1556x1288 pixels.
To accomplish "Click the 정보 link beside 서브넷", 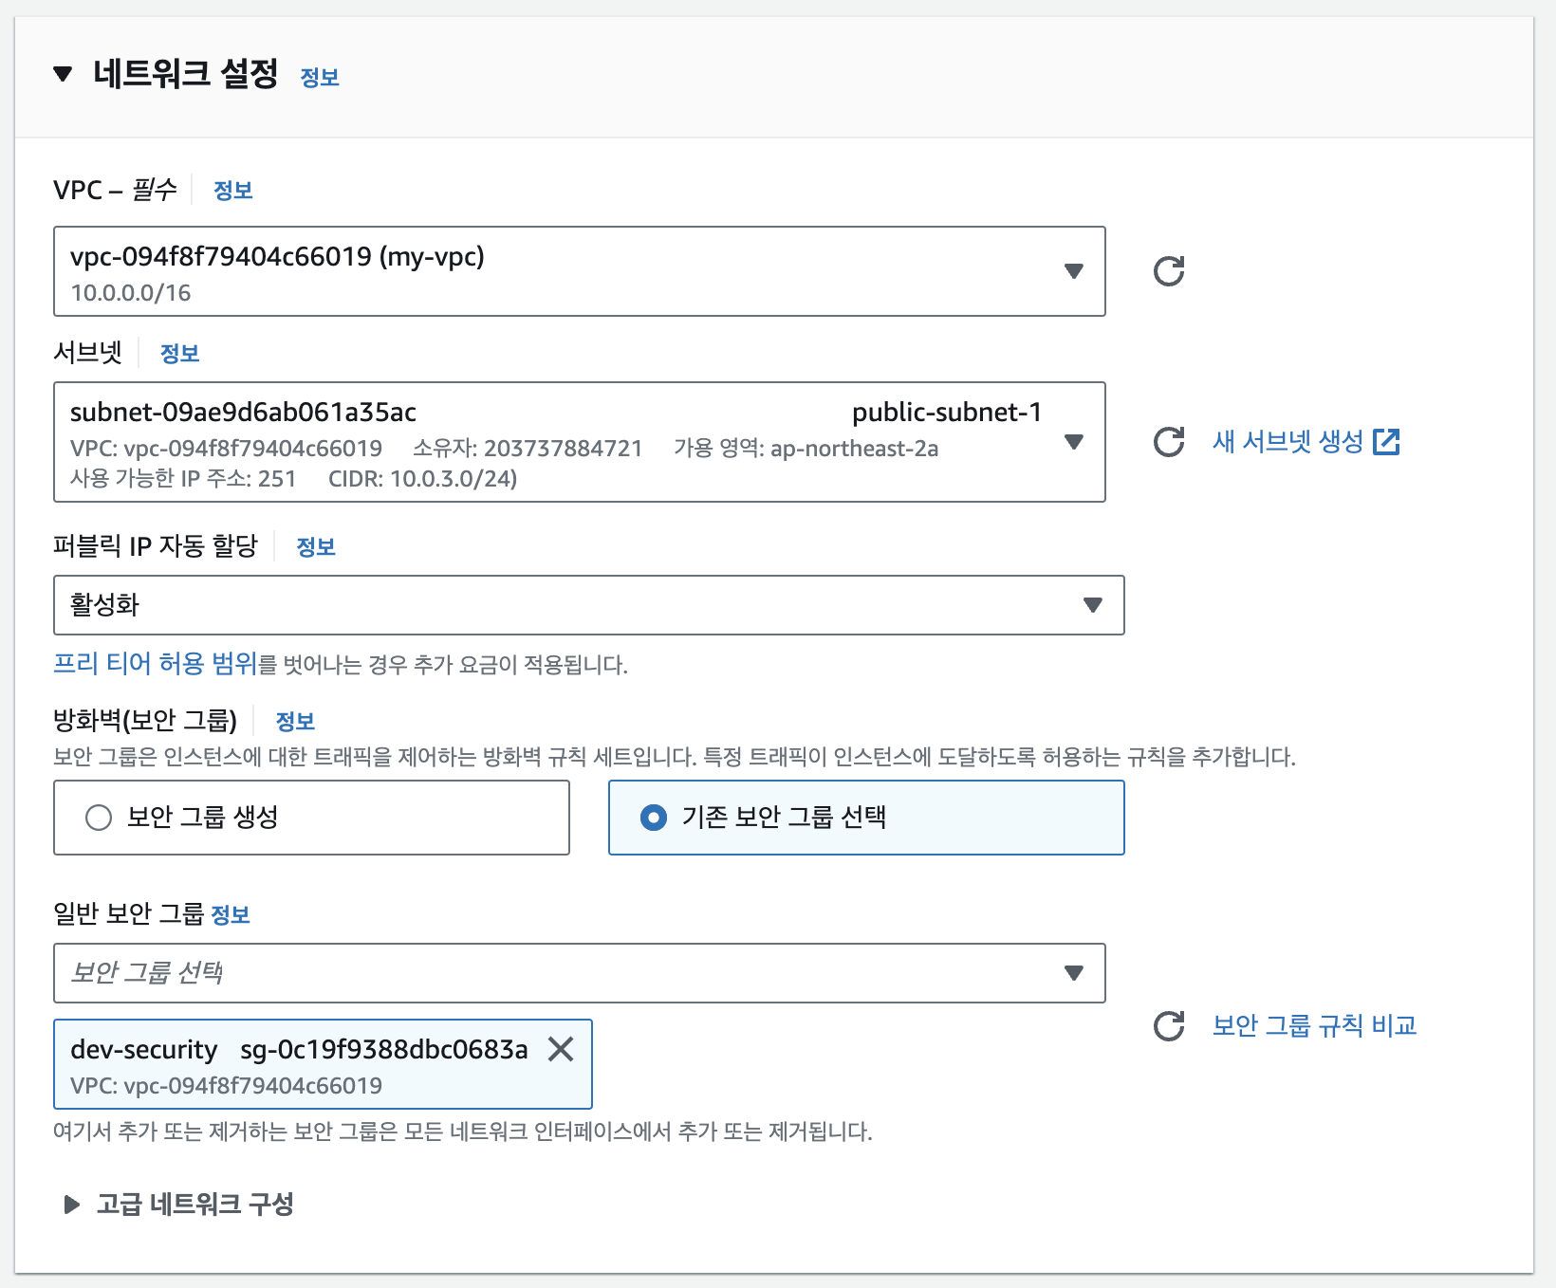I will (180, 352).
